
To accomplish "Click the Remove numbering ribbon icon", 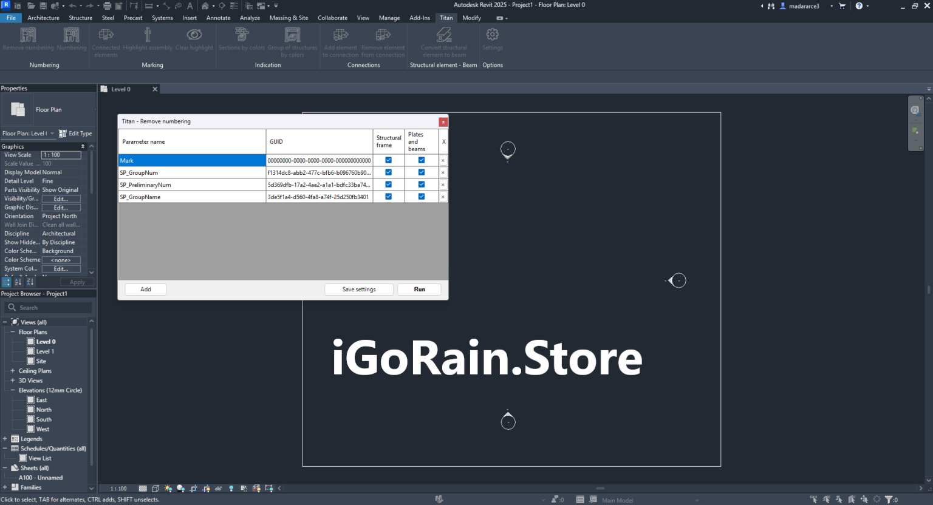I will tap(28, 35).
